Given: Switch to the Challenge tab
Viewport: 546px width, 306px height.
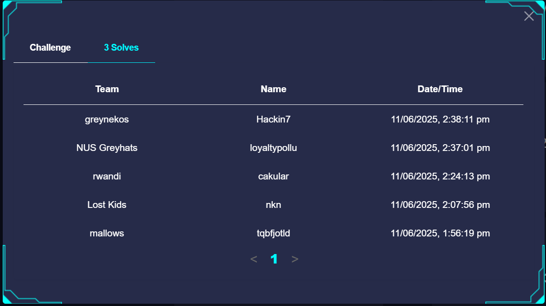Looking at the screenshot, I should point(50,47).
